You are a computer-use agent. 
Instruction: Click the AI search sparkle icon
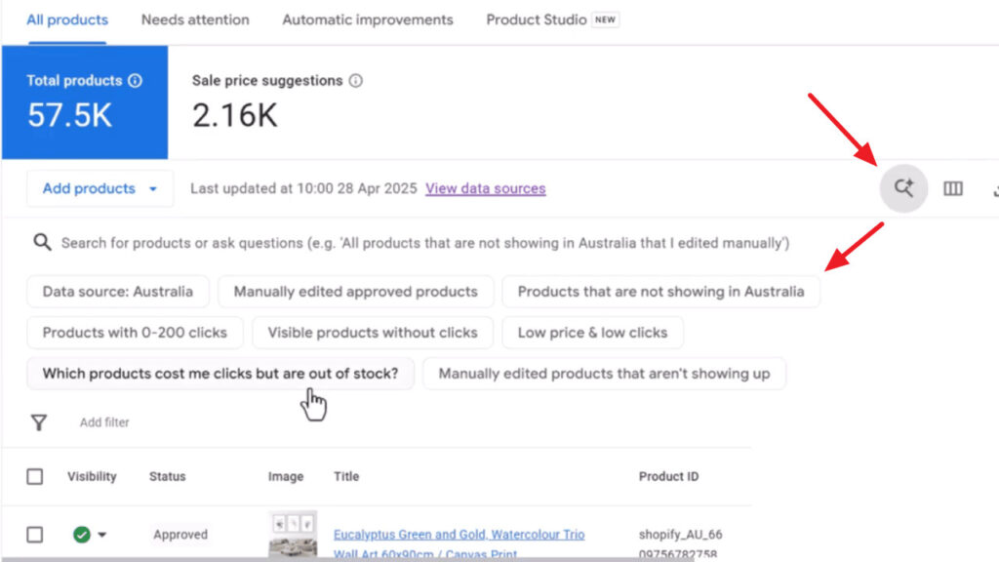[903, 188]
